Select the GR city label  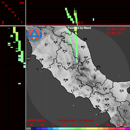point(41,60)
